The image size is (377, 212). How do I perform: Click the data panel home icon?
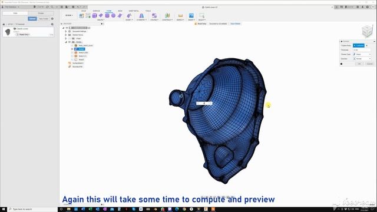point(4,24)
